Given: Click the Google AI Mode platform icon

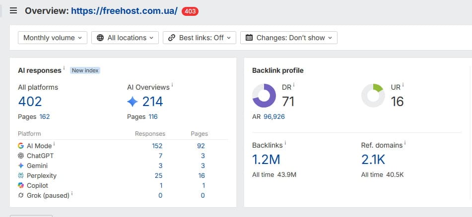Looking at the screenshot, I should tap(21, 146).
